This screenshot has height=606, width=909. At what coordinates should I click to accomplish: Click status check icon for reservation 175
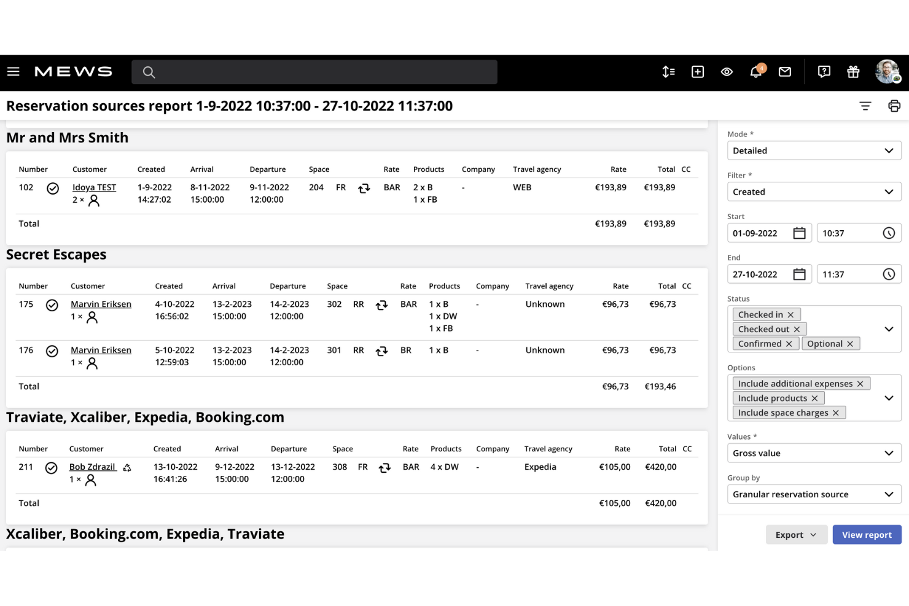52,305
